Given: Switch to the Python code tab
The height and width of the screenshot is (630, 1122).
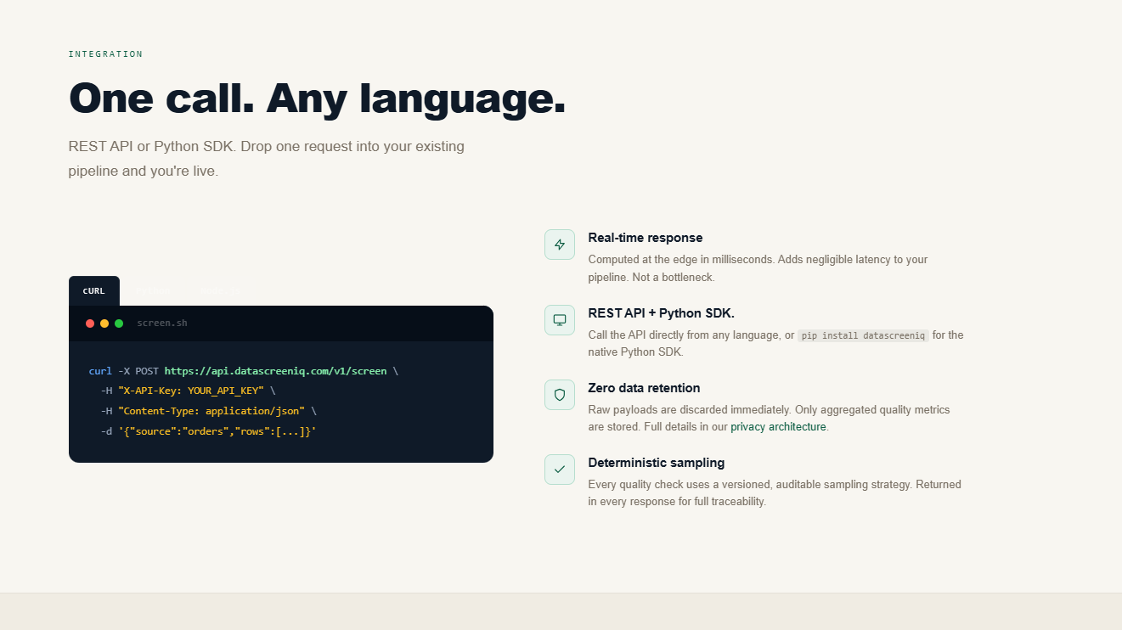Looking at the screenshot, I should click(x=153, y=290).
